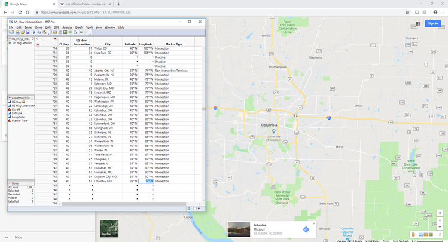Open the Rows panel red triangle menu
This screenshot has height=242, width=448.
coord(9,183)
